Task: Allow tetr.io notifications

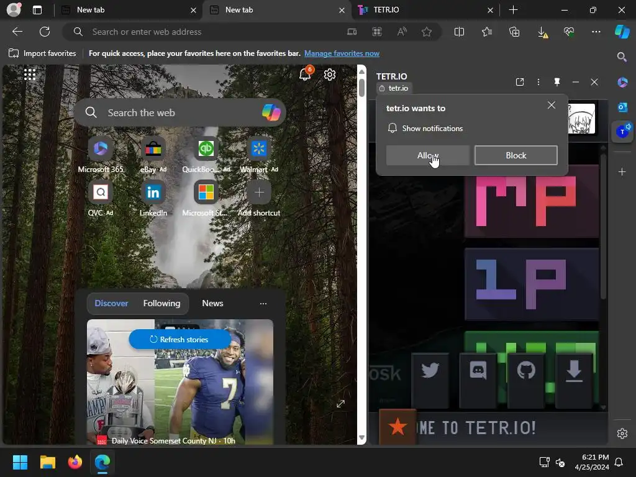Action: pyautogui.click(x=427, y=155)
